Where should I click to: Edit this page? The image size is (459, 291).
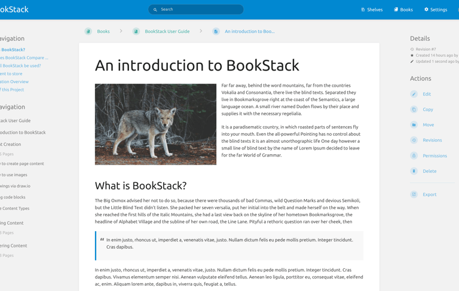[x=427, y=94]
